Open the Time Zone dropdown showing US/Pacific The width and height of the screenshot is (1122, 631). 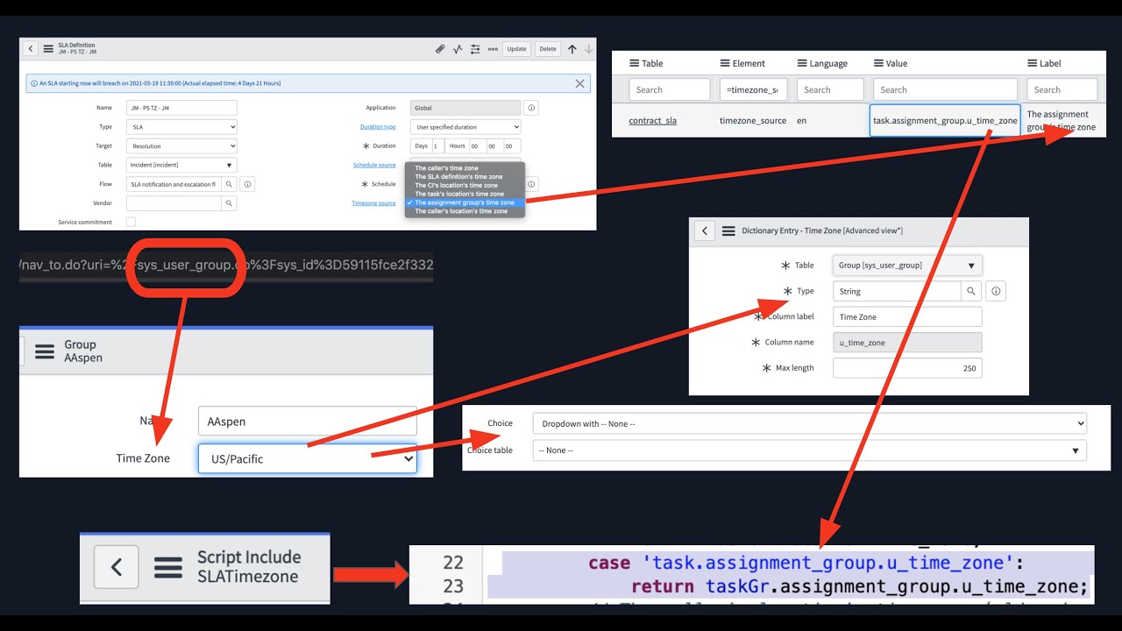(x=307, y=458)
